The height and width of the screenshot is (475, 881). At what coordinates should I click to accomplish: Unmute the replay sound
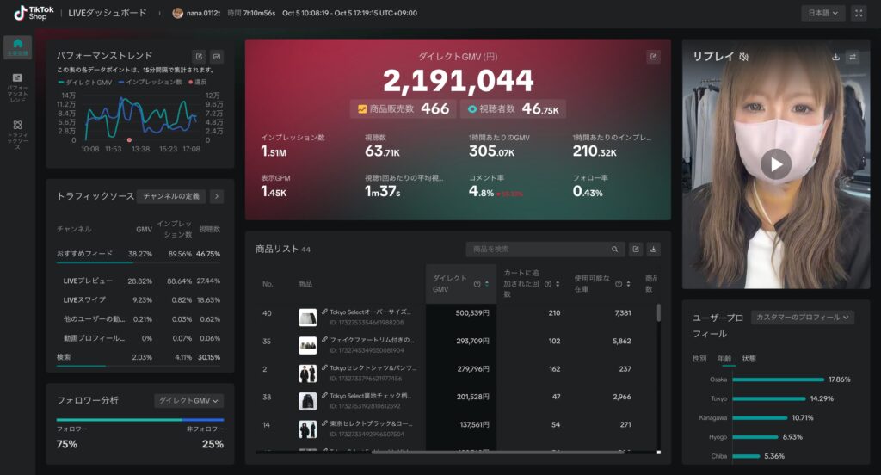[744, 57]
